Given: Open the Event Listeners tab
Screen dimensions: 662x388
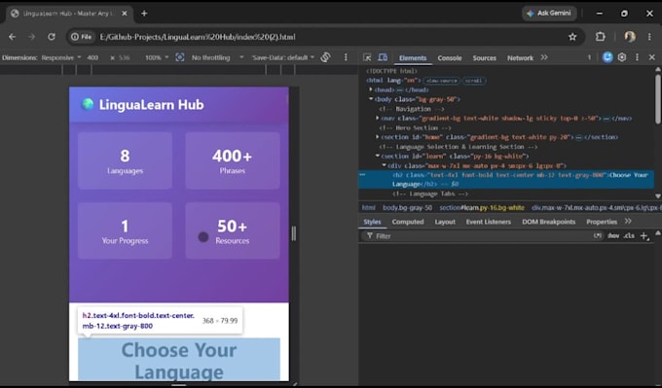Looking at the screenshot, I should click(489, 222).
